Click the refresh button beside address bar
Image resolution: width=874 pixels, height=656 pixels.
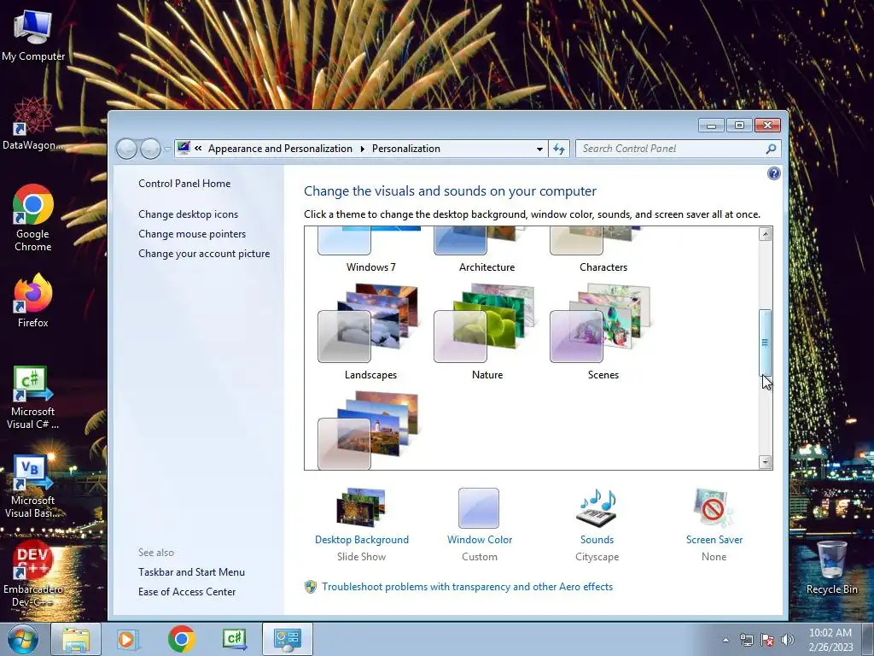(559, 149)
